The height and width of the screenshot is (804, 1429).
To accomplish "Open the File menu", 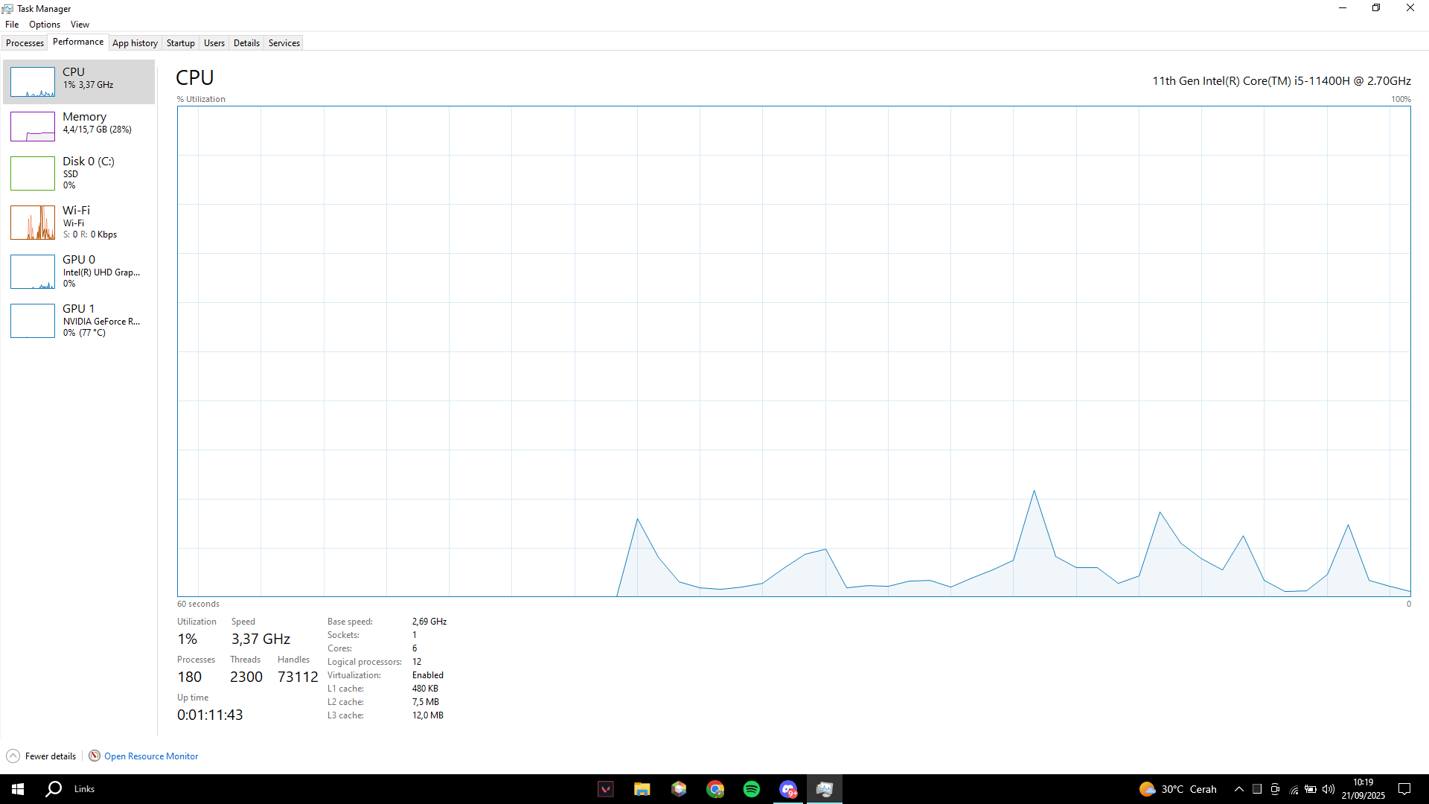I will (12, 25).
